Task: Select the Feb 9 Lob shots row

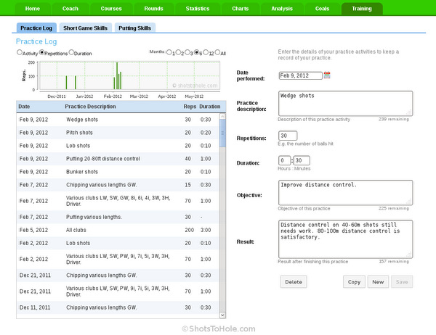Action: [x=118, y=146]
